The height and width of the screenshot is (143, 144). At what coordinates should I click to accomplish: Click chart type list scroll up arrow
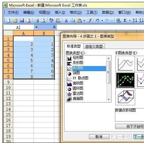(x=108, y=58)
